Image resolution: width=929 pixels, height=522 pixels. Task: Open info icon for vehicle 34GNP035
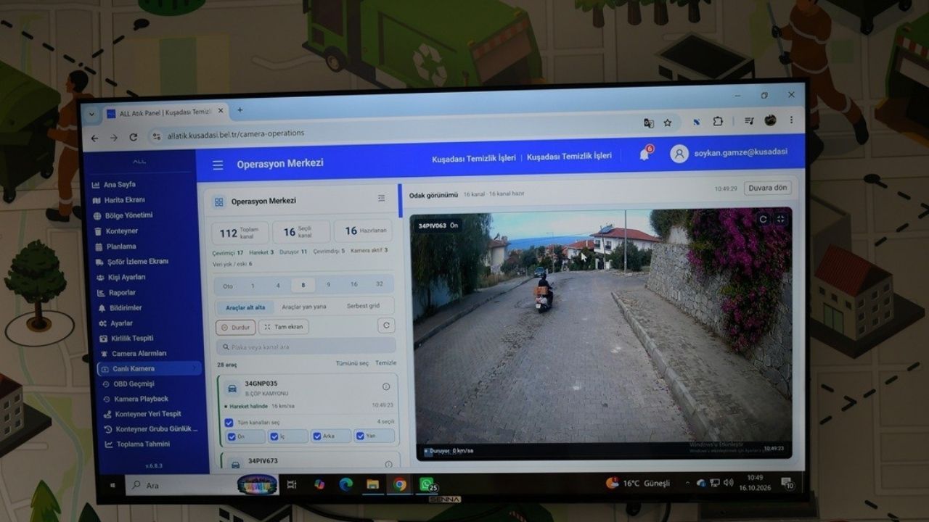click(x=386, y=386)
